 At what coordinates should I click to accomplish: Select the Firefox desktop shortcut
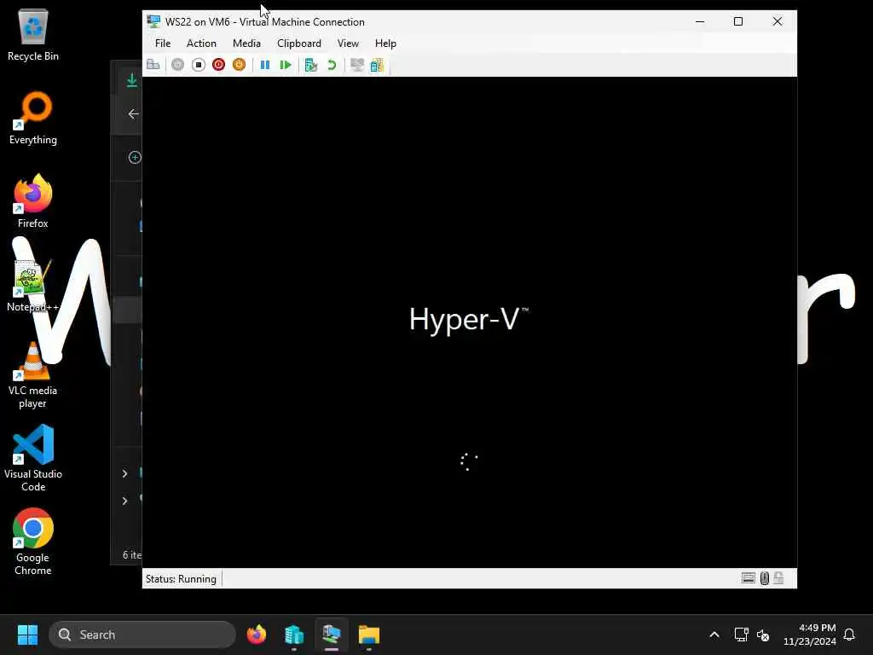[33, 201]
